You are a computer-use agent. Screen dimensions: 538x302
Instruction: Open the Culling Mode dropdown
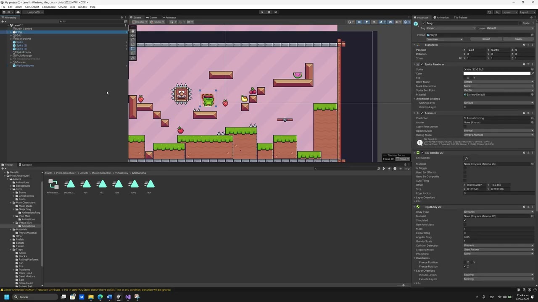498,135
